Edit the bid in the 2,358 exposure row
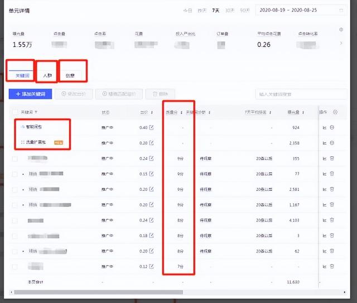 point(151,143)
